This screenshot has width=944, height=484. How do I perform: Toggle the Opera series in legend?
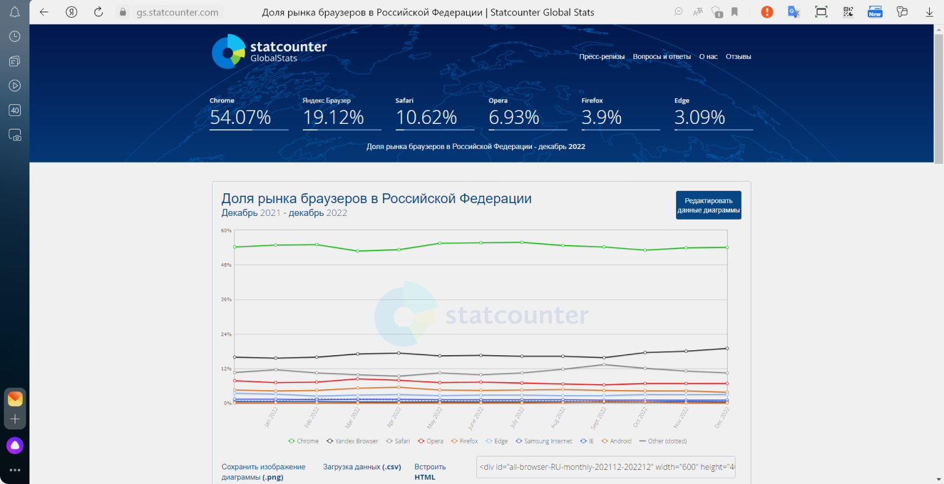430,441
